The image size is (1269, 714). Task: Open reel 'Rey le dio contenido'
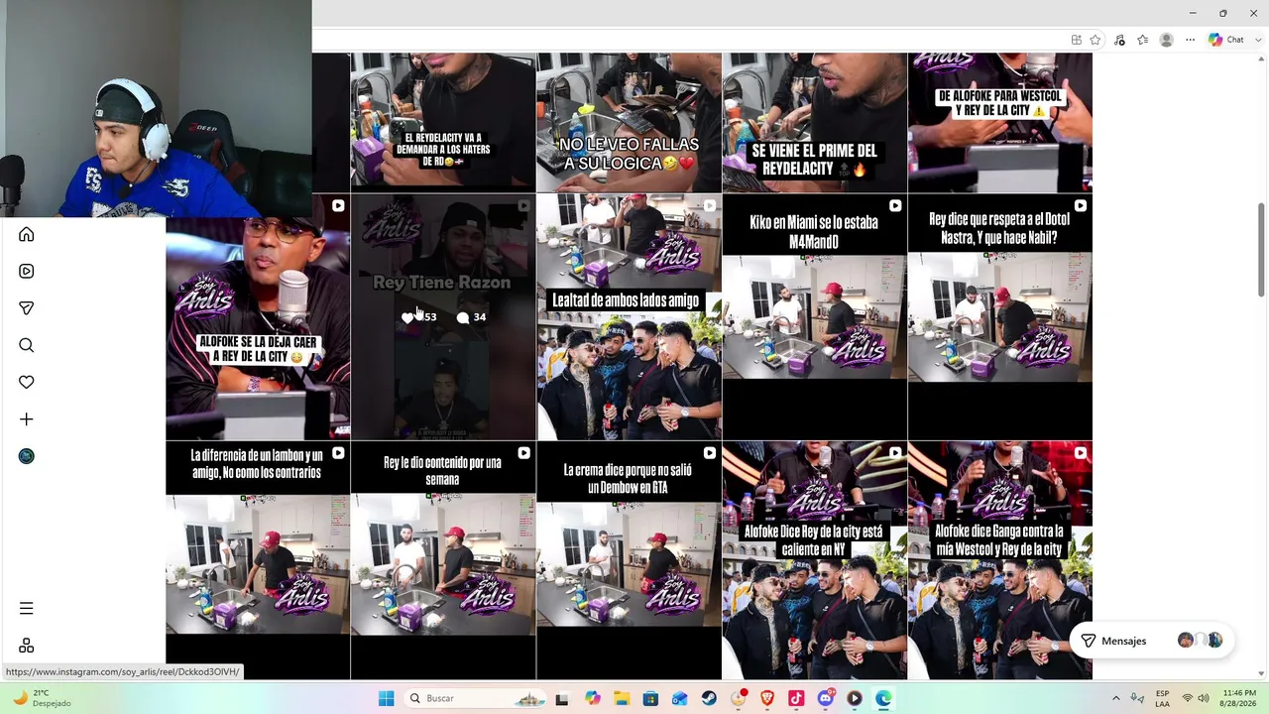click(x=443, y=560)
